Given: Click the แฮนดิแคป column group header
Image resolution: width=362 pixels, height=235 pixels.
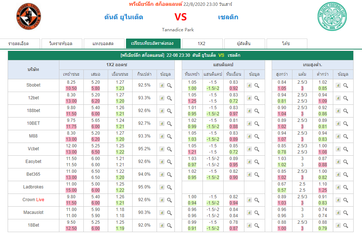Looking at the screenshot, I should [223, 65].
